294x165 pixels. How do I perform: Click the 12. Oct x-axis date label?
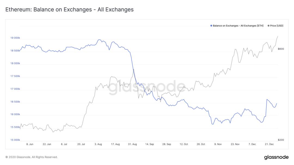(x=184, y=144)
